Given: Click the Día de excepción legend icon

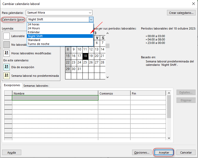Looking at the screenshot, I should [x=7, y=67].
